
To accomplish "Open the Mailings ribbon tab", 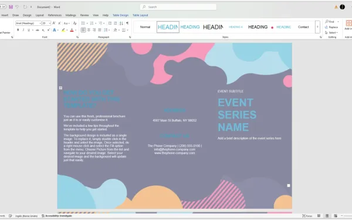I will coord(71,15).
